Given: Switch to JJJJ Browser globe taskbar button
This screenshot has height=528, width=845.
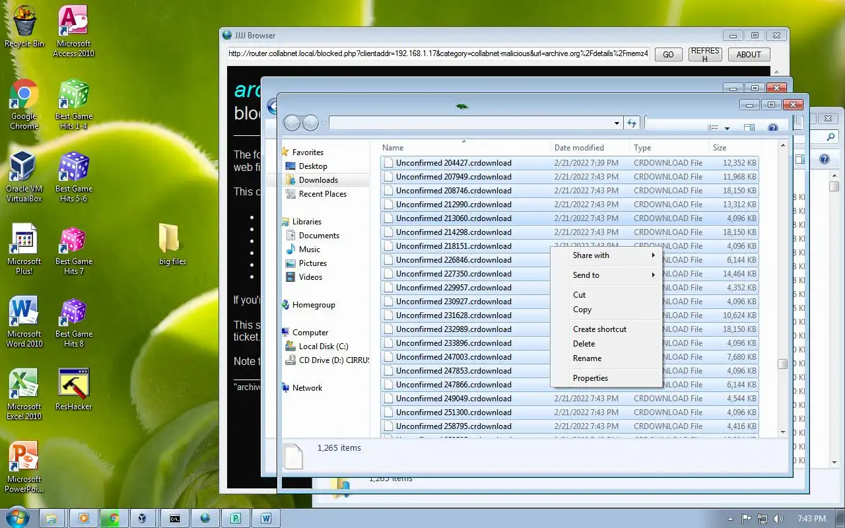Looking at the screenshot, I should [205, 518].
